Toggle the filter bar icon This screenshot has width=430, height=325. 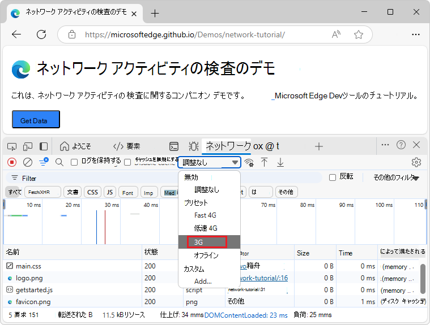tap(44, 162)
